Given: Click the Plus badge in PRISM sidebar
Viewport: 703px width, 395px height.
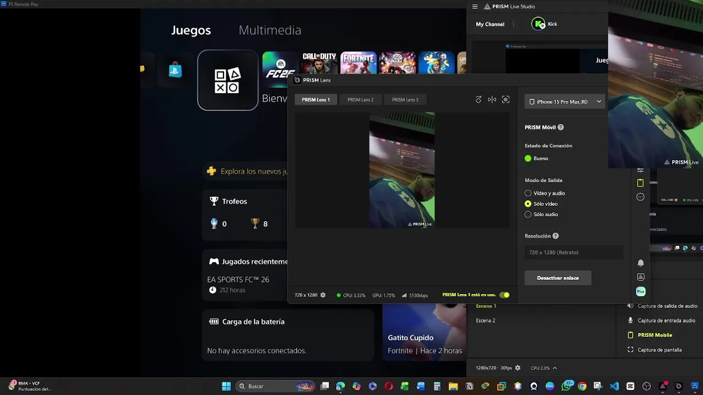Looking at the screenshot, I should [x=640, y=291].
